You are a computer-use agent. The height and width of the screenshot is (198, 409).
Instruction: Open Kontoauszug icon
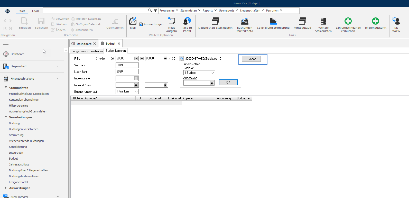click(x=302, y=21)
